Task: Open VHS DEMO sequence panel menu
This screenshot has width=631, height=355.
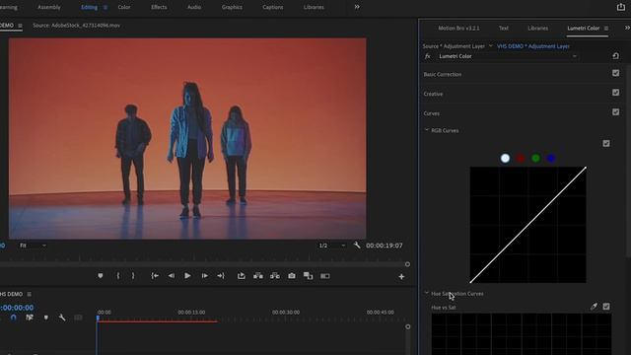Action: pyautogui.click(x=29, y=294)
